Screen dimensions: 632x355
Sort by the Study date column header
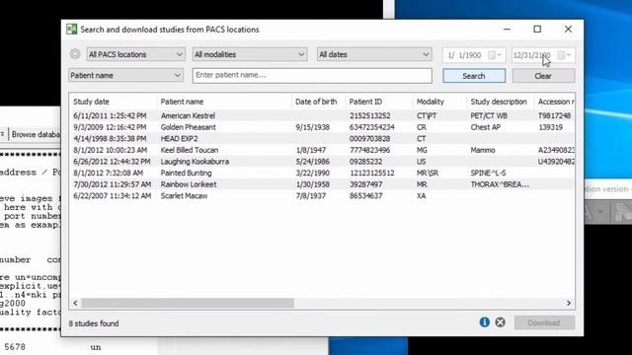114,102
